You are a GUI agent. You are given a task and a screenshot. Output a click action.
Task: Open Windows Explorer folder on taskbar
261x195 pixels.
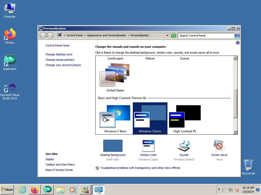[x=60, y=189]
